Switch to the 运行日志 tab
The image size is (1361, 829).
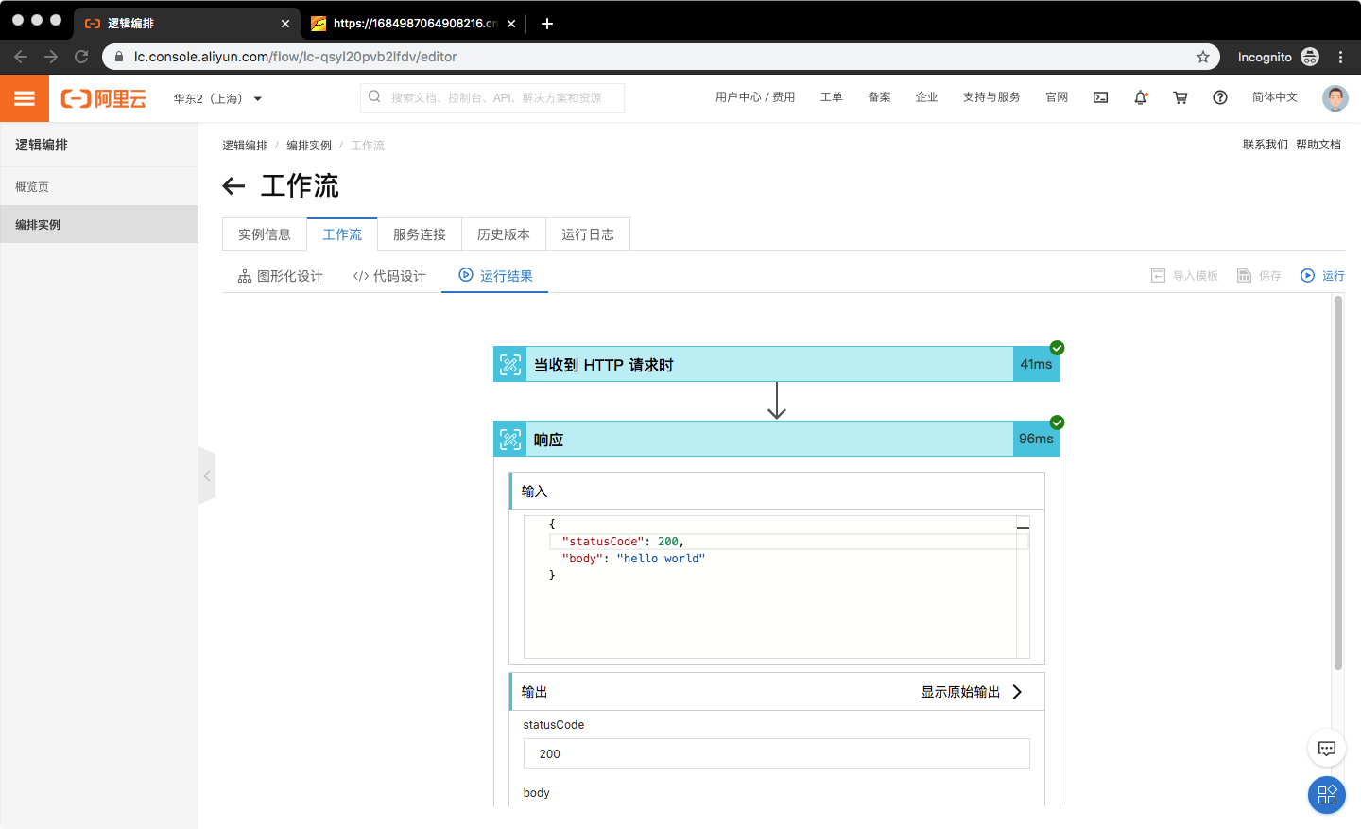pos(588,234)
